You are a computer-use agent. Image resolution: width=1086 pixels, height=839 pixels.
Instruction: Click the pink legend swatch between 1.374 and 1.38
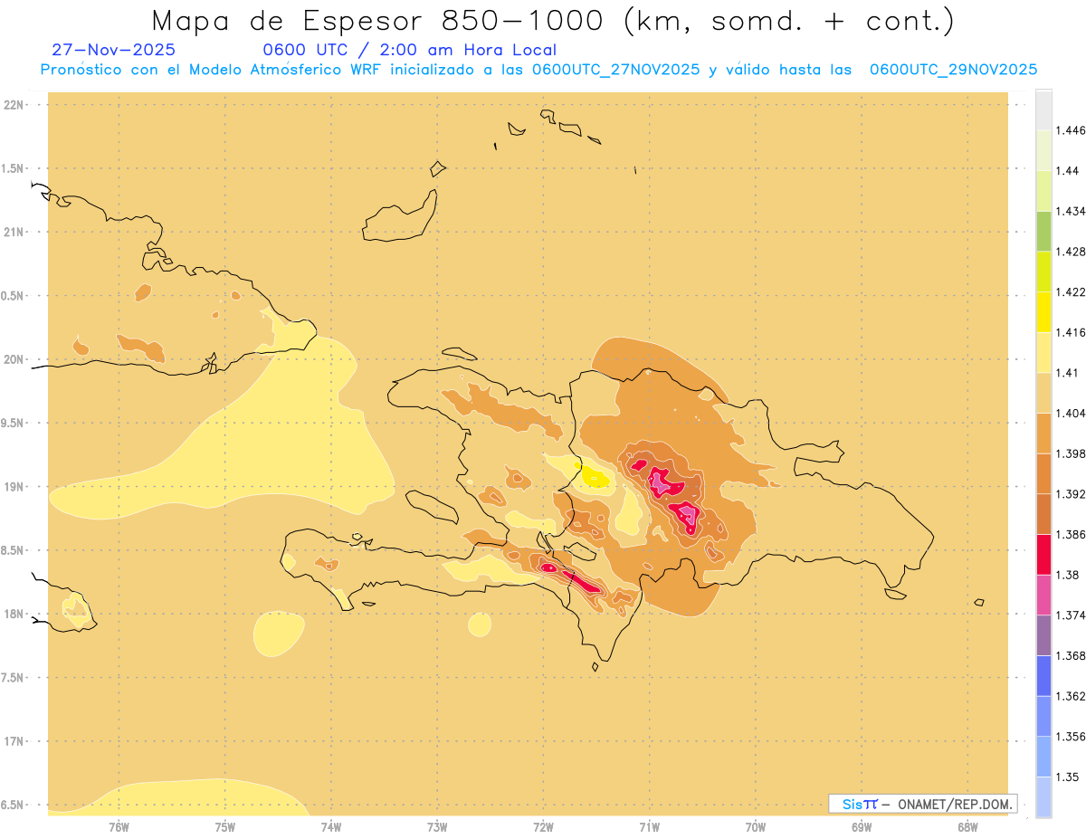tap(1043, 596)
